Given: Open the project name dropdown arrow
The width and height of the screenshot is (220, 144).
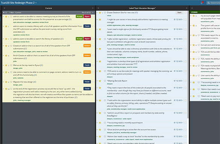Looking at the screenshot, I should 36,3.
